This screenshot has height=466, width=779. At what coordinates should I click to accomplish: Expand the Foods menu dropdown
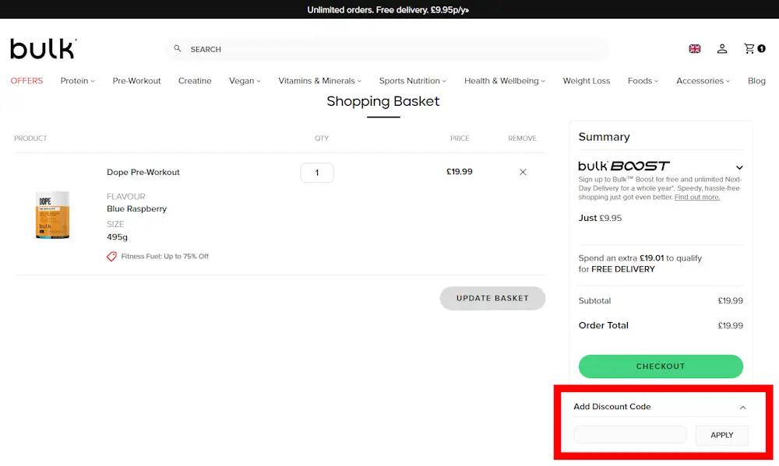coord(643,81)
